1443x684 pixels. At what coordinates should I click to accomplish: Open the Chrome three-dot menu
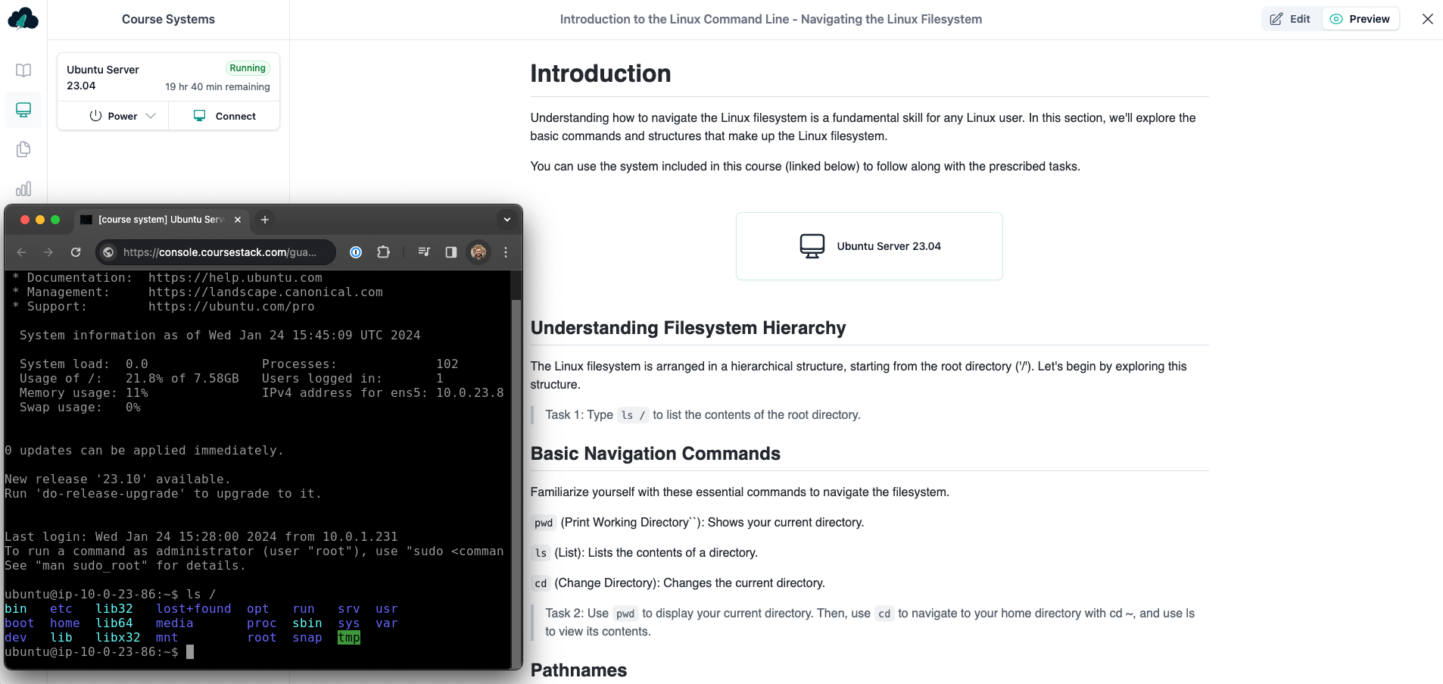coord(506,252)
